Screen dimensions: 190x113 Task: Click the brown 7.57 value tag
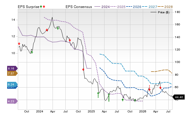point(12,73)
